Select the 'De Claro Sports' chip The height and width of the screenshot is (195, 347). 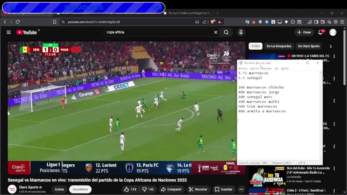click(309, 46)
